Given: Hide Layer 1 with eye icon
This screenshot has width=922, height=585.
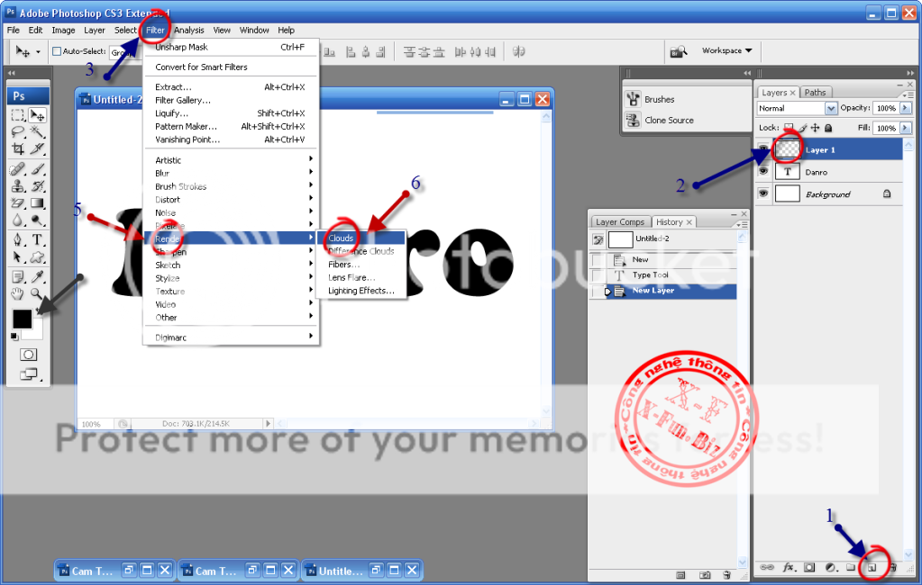Looking at the screenshot, I should coord(763,149).
